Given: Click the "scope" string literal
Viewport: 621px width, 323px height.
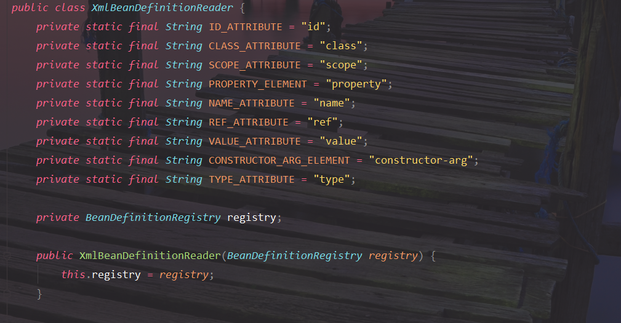Looking at the screenshot, I should 341,65.
